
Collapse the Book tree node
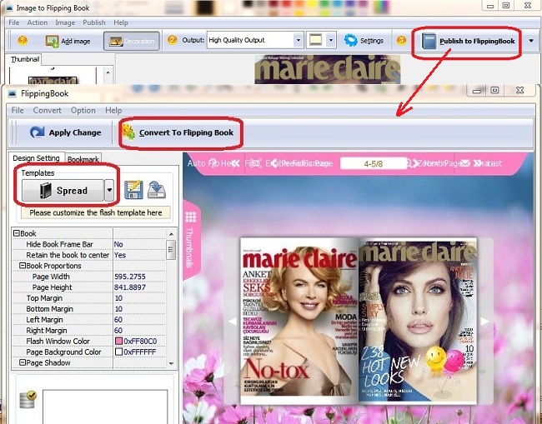pos(16,233)
